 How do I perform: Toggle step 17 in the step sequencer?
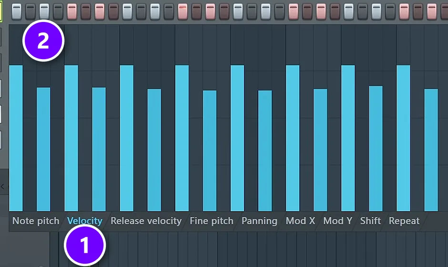point(238,12)
